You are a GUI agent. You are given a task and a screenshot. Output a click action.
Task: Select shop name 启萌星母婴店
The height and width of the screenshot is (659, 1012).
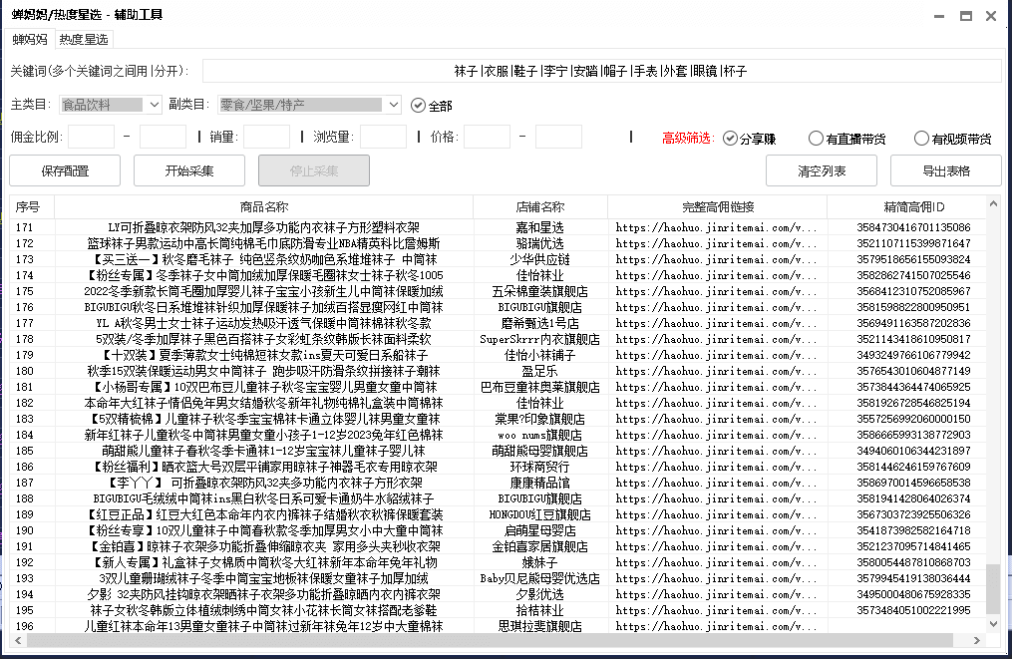(540, 530)
